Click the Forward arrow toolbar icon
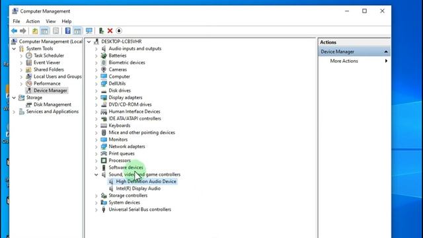 pyautogui.click(x=23, y=31)
